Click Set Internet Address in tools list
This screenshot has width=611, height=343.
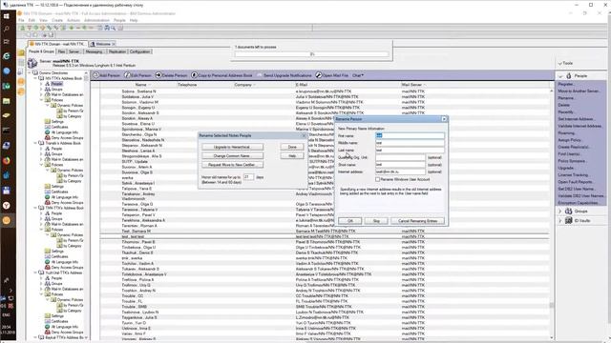click(576, 119)
